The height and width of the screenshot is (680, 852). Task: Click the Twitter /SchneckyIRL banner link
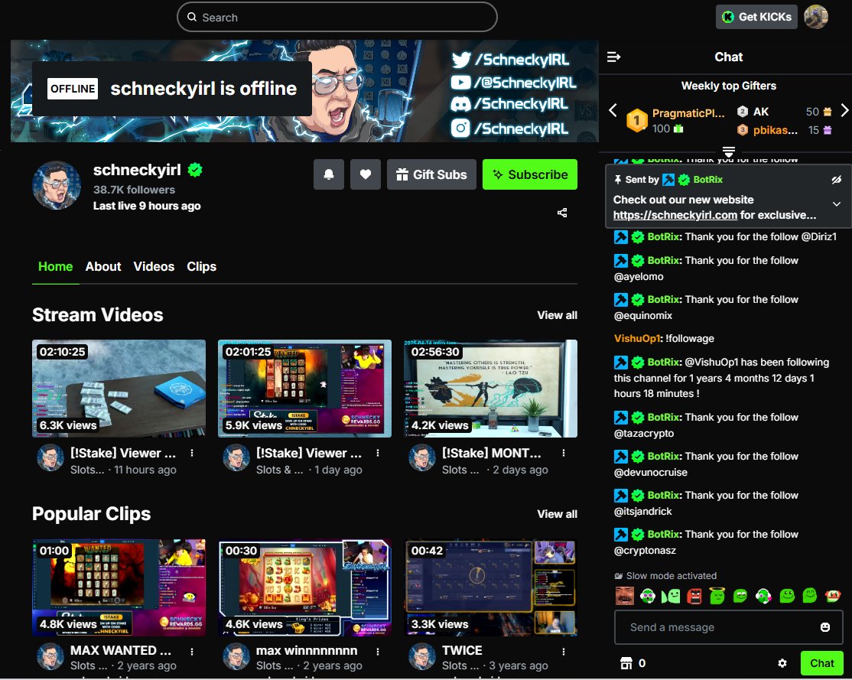coord(510,60)
